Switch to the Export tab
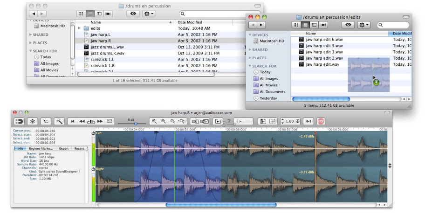The height and width of the screenshot is (221, 425). 63,148
